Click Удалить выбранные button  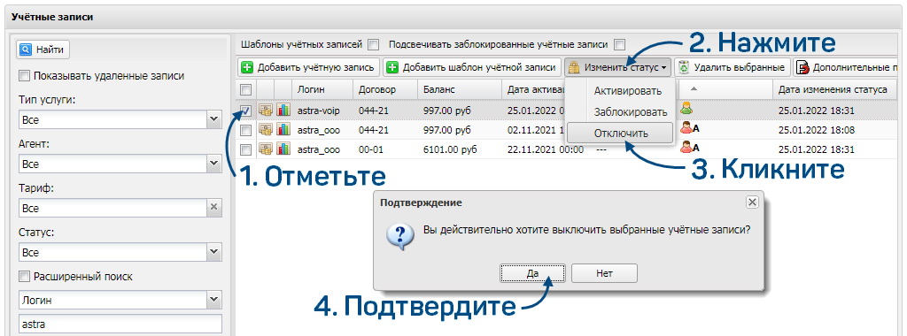(x=732, y=67)
